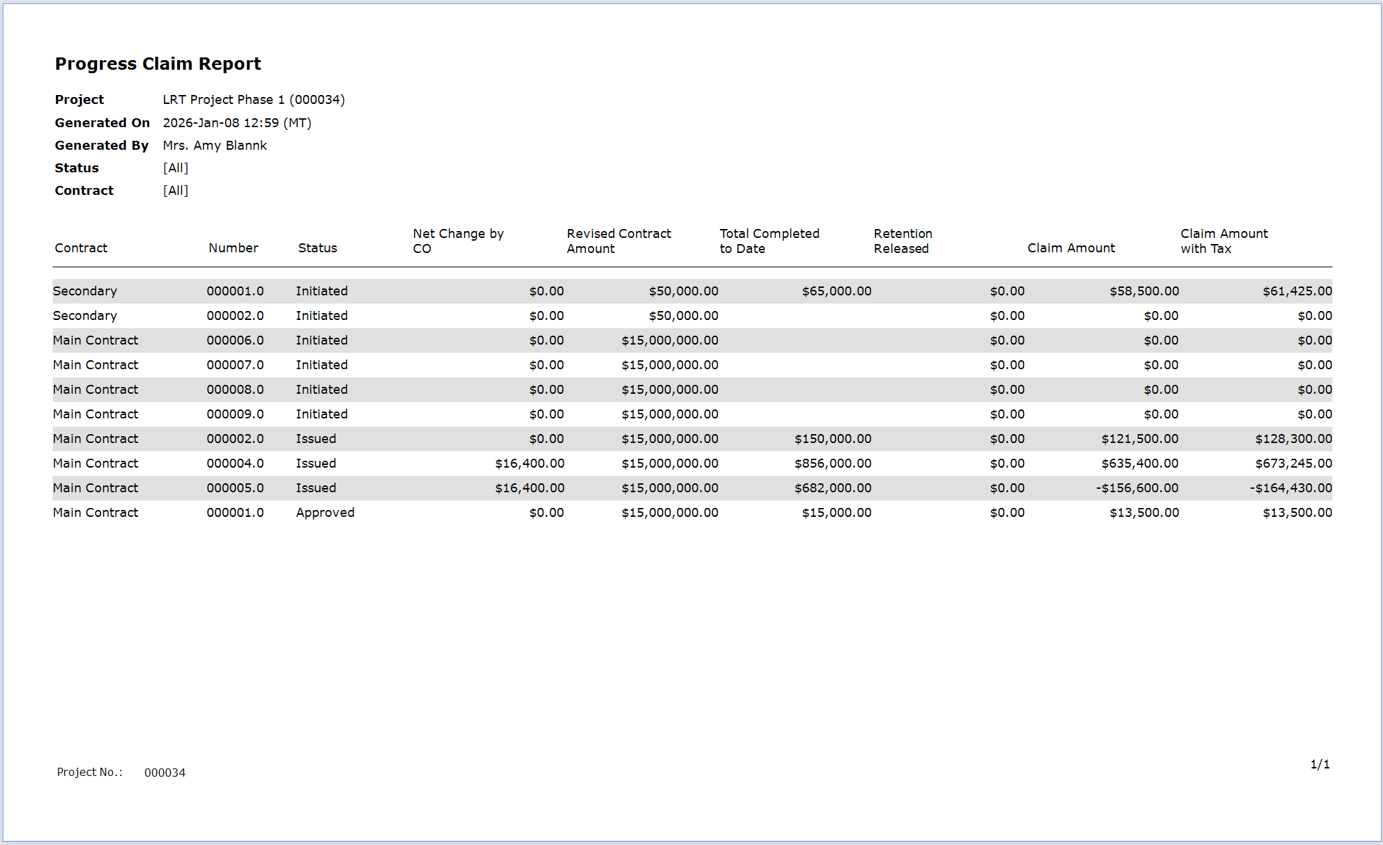Click the 1/1 page indicator
This screenshot has width=1383, height=845.
[x=1320, y=764]
